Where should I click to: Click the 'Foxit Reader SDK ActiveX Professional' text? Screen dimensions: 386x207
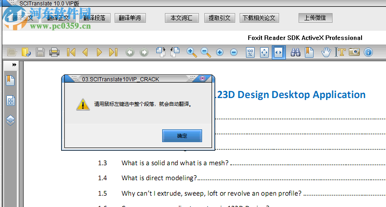[x=305, y=38]
